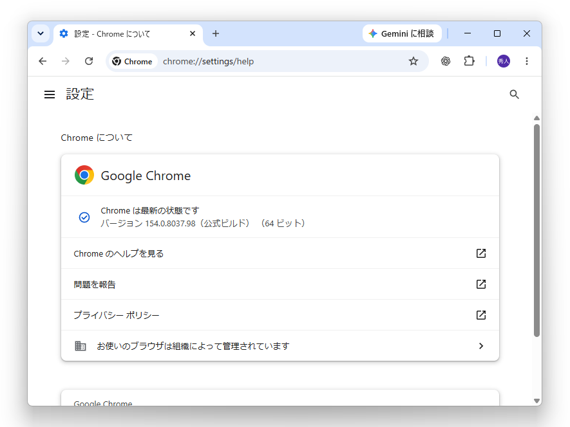Open a new tab with plus button

click(216, 33)
